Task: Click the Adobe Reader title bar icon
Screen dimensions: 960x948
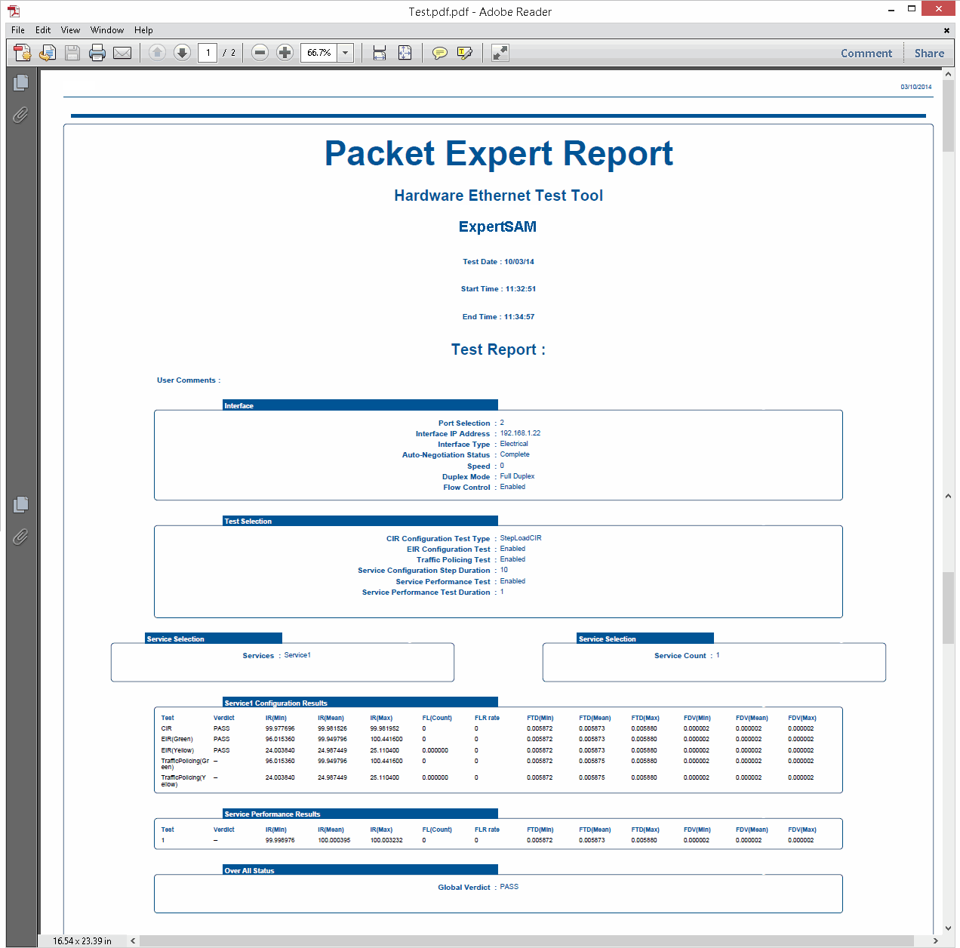Action: (x=14, y=11)
